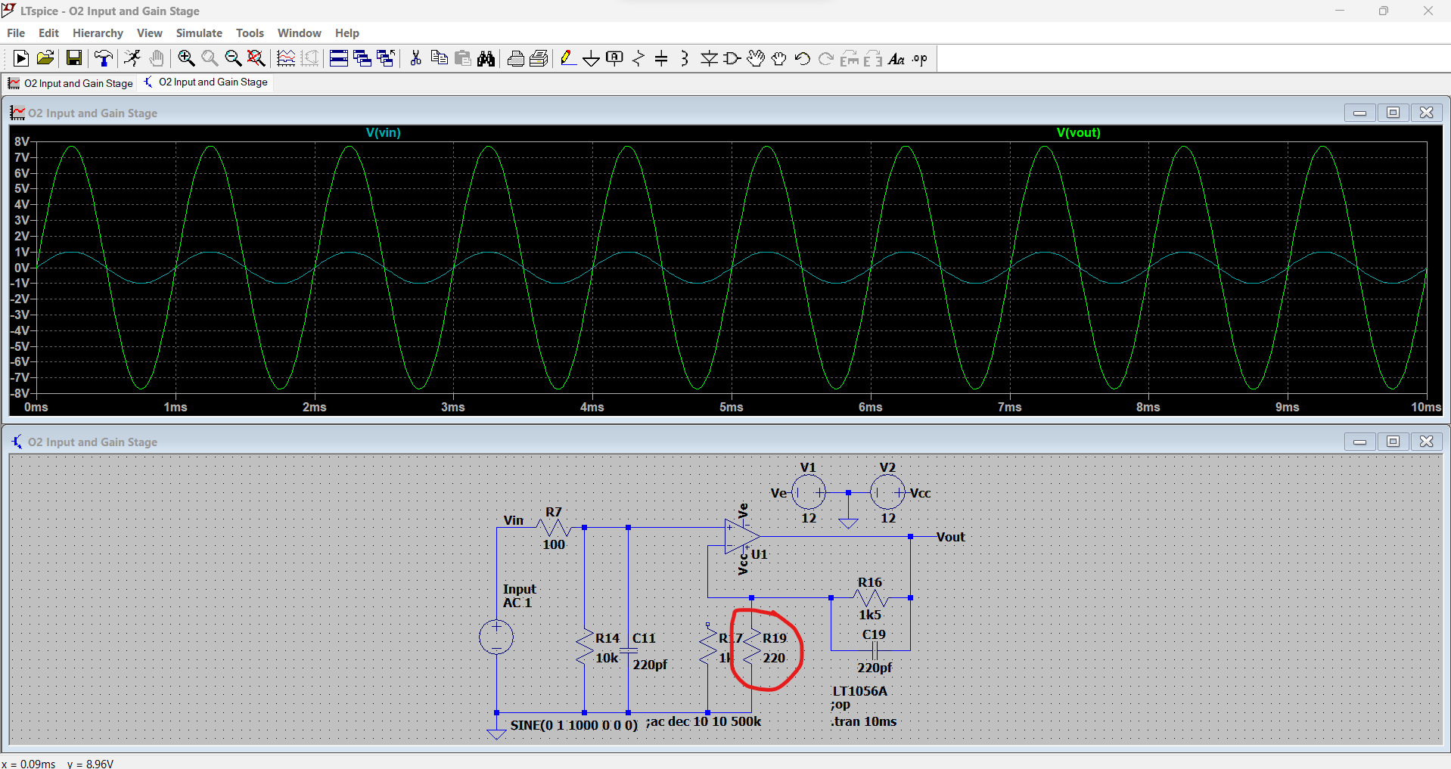
Task: Click the SINE(0 1 1000 0 0 0) text
Action: [x=574, y=724]
